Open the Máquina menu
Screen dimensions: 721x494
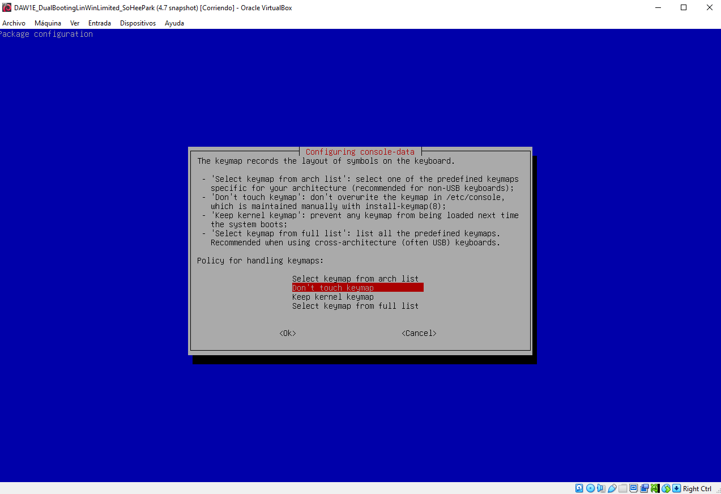point(48,23)
